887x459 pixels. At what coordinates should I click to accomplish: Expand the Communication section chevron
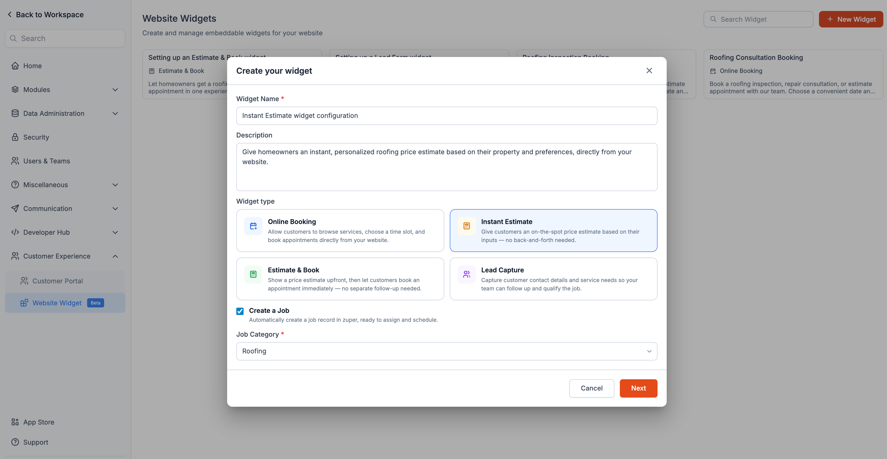(x=115, y=209)
